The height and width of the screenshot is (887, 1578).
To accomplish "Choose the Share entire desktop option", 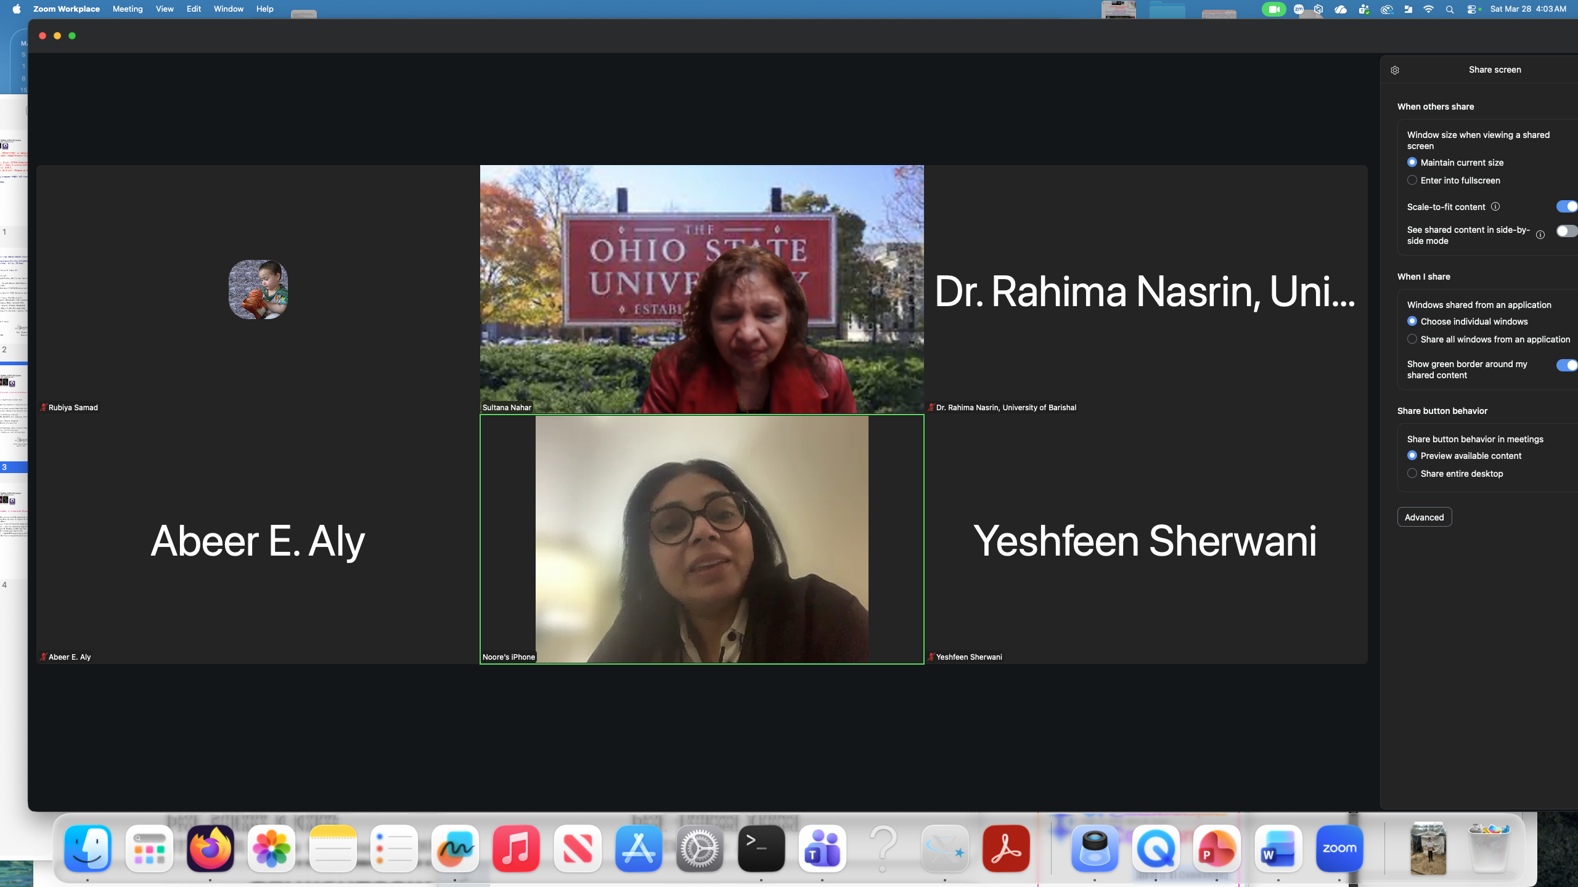I will pyautogui.click(x=1412, y=474).
